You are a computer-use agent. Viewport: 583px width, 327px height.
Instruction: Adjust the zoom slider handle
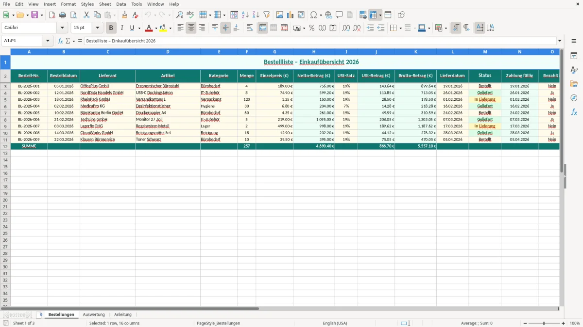(x=544, y=323)
